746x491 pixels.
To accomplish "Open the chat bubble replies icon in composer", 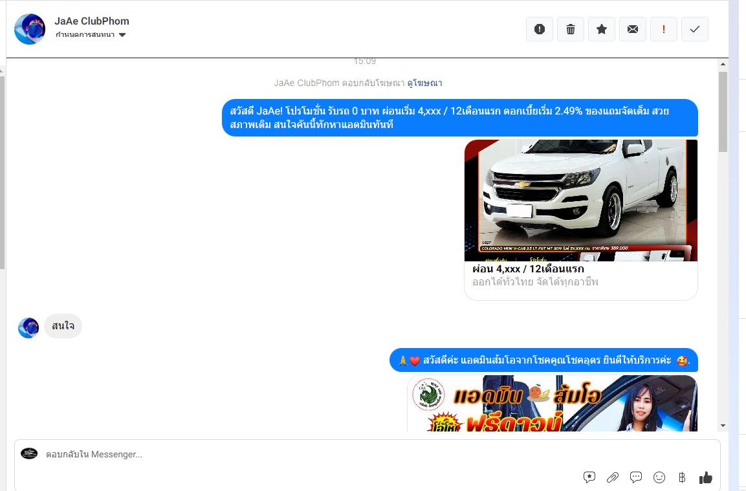I will point(635,477).
